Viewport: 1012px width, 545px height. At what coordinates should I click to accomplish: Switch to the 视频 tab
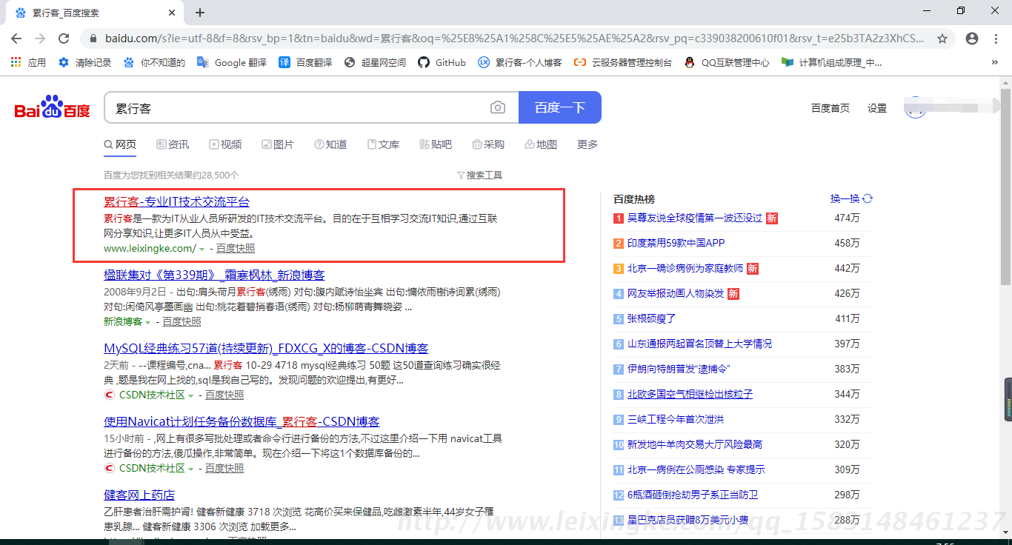point(225,144)
